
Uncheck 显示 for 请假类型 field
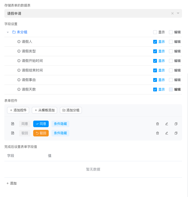coord(155,51)
